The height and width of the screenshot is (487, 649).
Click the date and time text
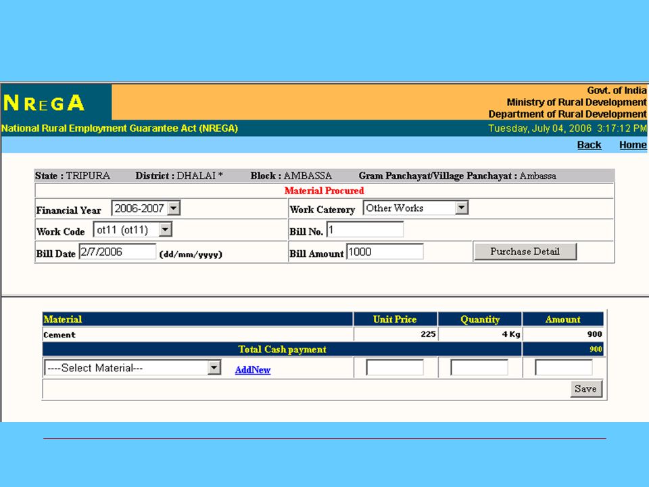click(x=567, y=129)
